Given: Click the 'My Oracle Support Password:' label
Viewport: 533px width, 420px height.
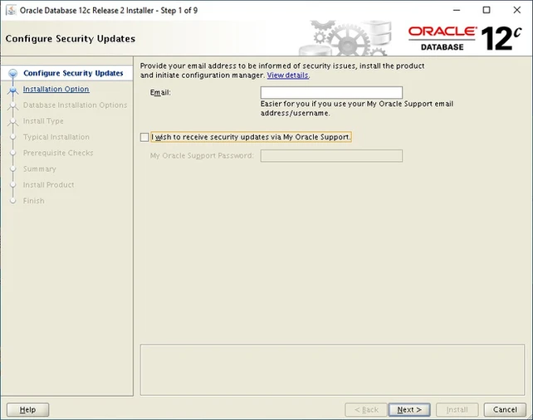Looking at the screenshot, I should click(x=202, y=155).
